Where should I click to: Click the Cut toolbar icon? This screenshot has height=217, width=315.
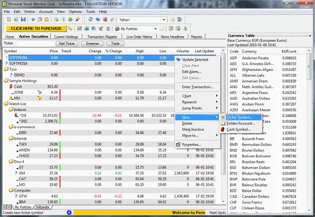[33, 19]
